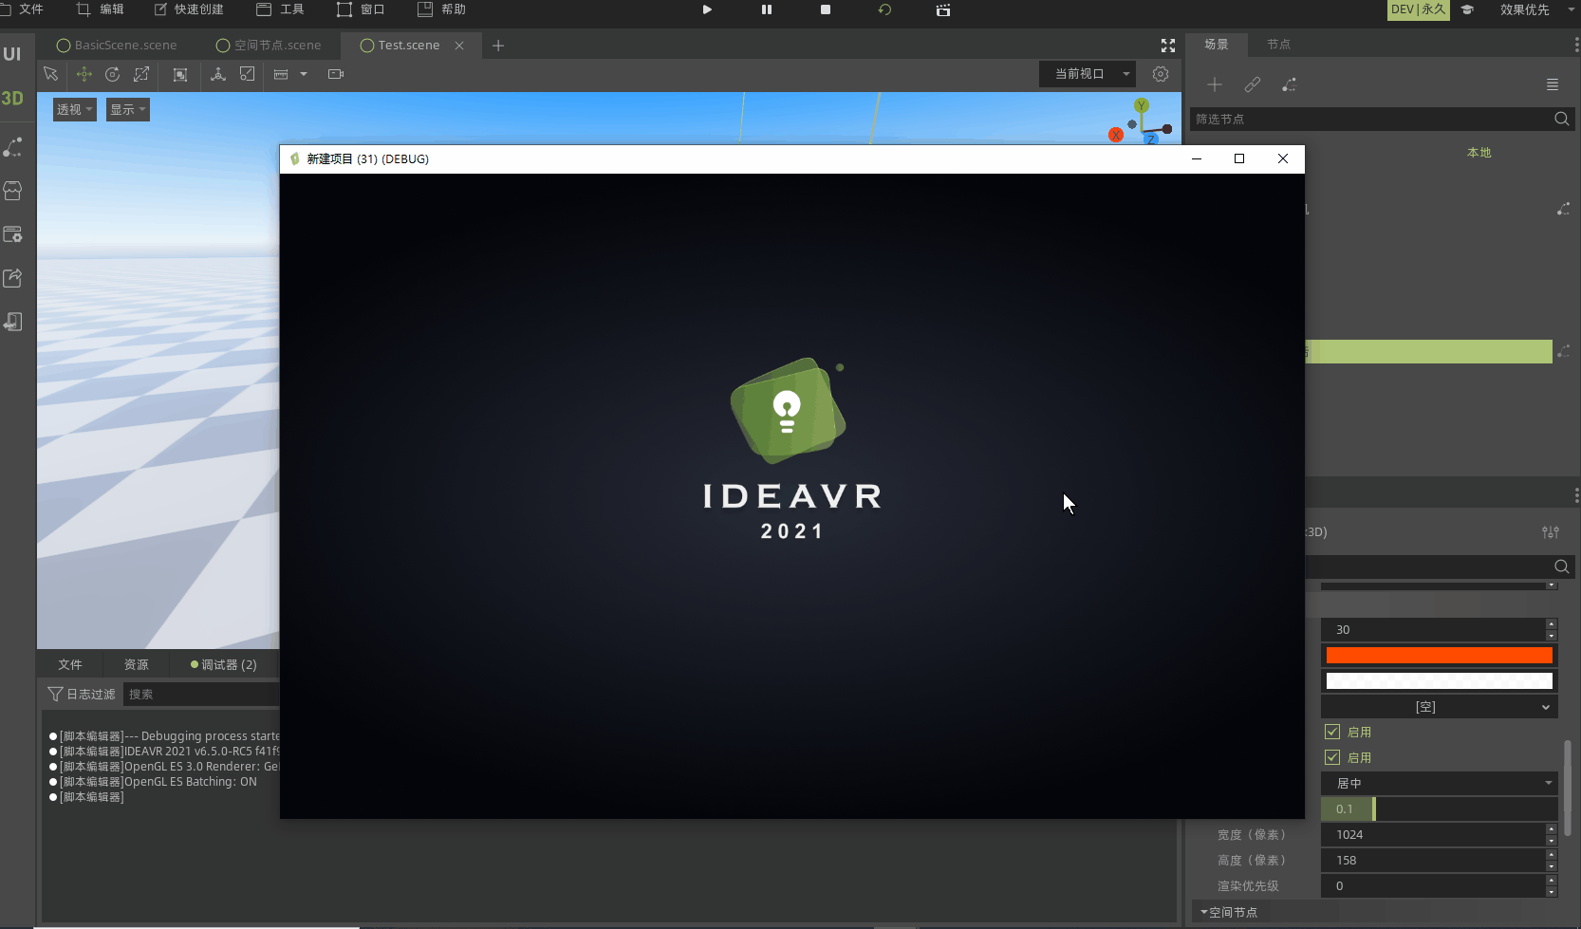Activate the green move tool
1581x929 pixels.
pos(84,74)
